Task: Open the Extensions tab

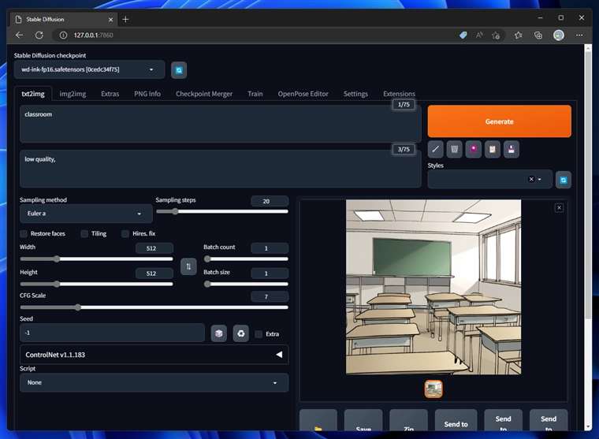Action: point(399,94)
